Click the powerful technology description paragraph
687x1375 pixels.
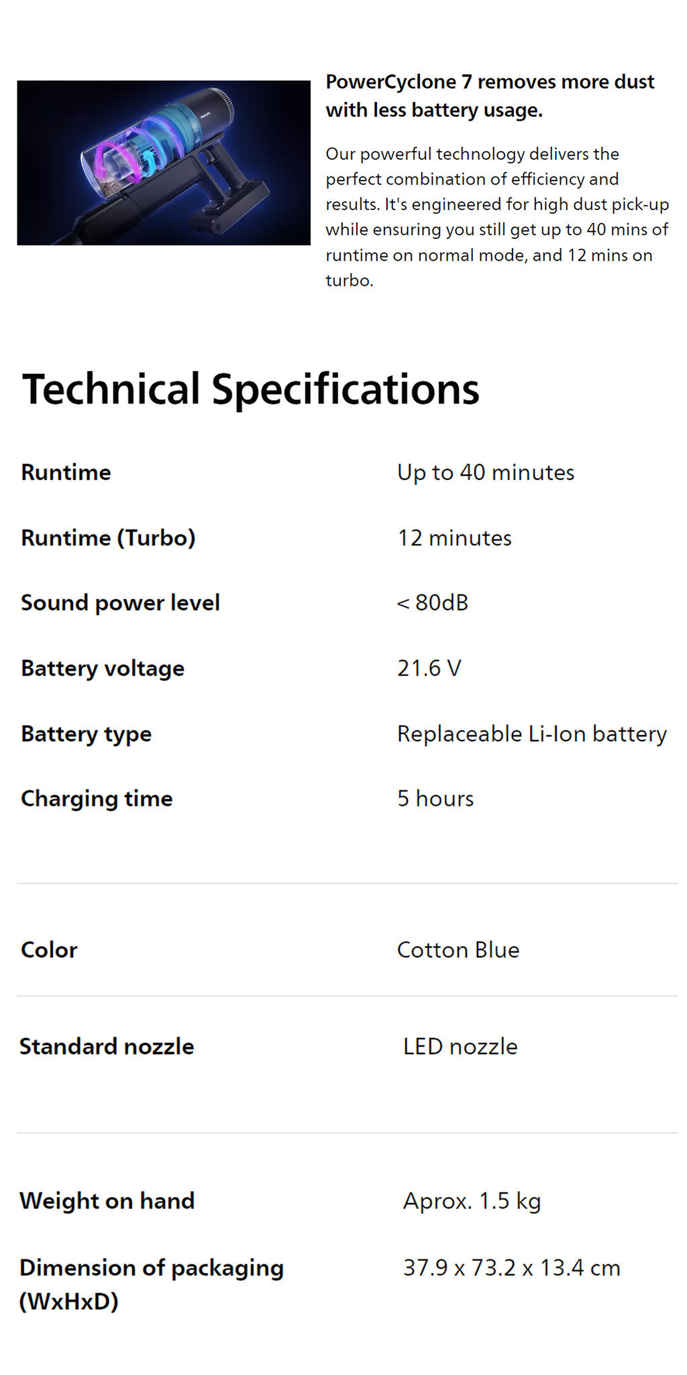tap(496, 217)
